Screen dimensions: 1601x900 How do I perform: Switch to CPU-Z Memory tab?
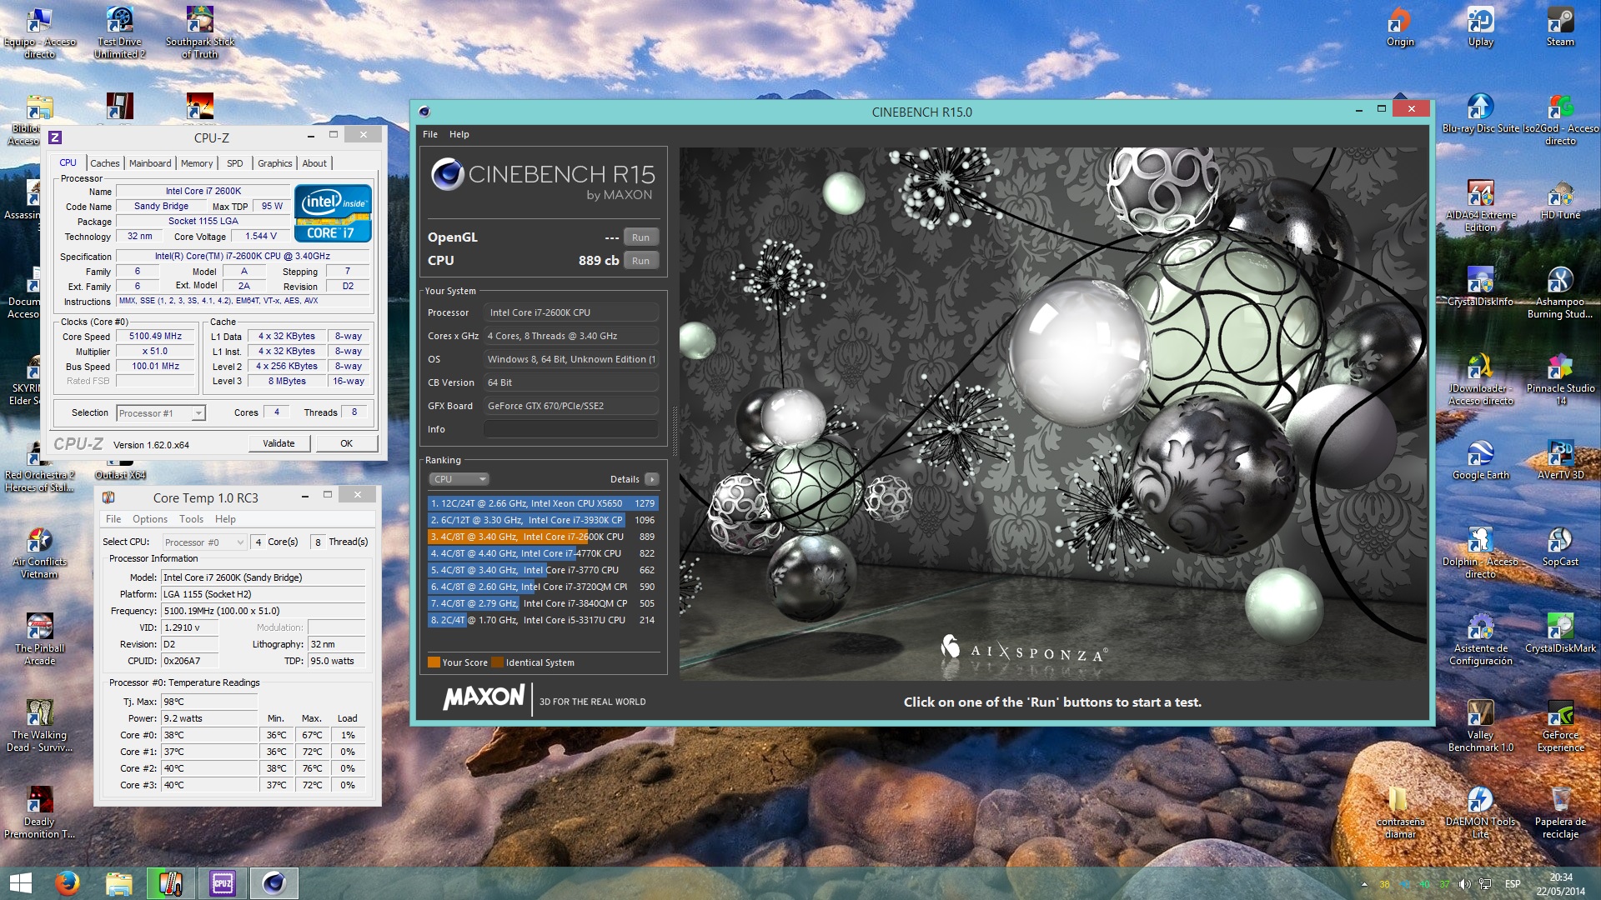(197, 163)
